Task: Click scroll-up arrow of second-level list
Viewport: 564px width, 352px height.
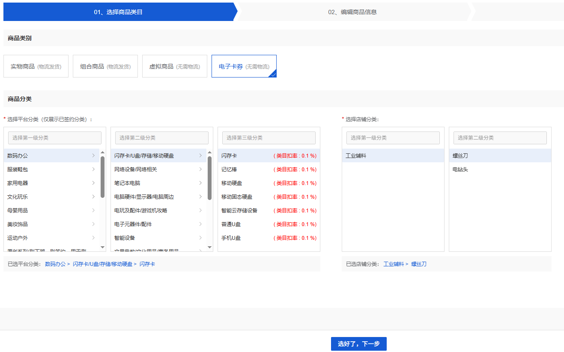Action: click(210, 152)
